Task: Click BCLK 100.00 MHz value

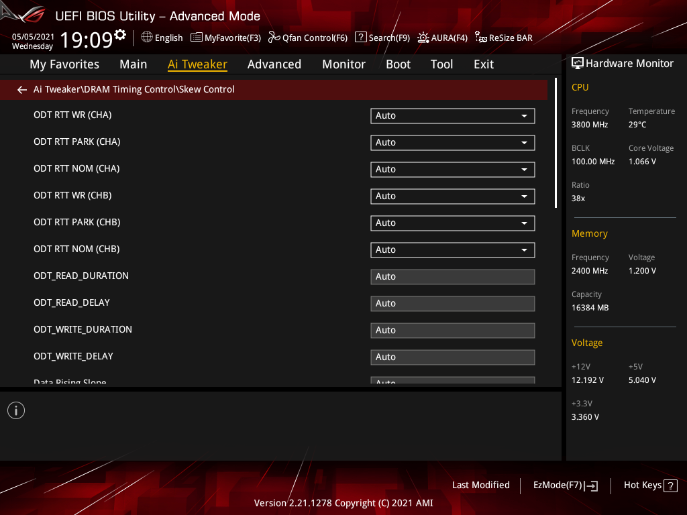Action: (x=593, y=162)
